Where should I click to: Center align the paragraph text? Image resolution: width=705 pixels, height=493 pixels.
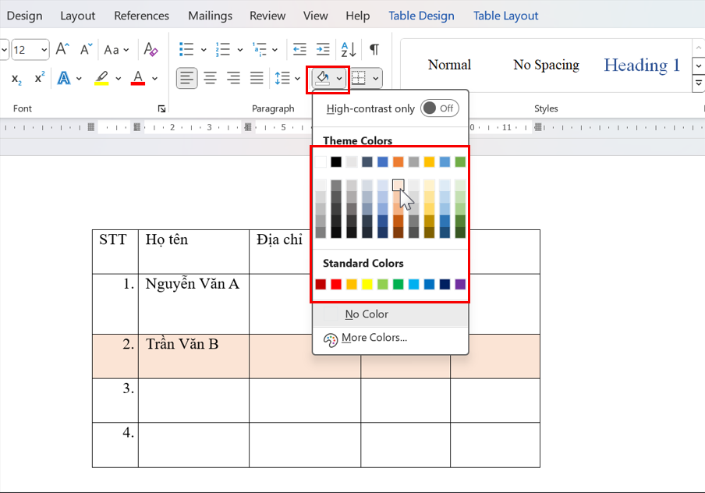pyautogui.click(x=211, y=78)
